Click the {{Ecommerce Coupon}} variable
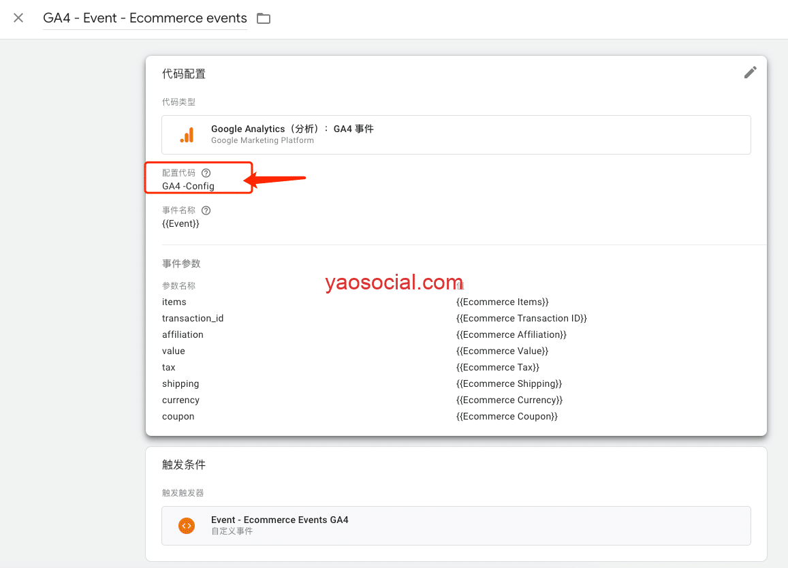The width and height of the screenshot is (788, 568). [x=507, y=416]
